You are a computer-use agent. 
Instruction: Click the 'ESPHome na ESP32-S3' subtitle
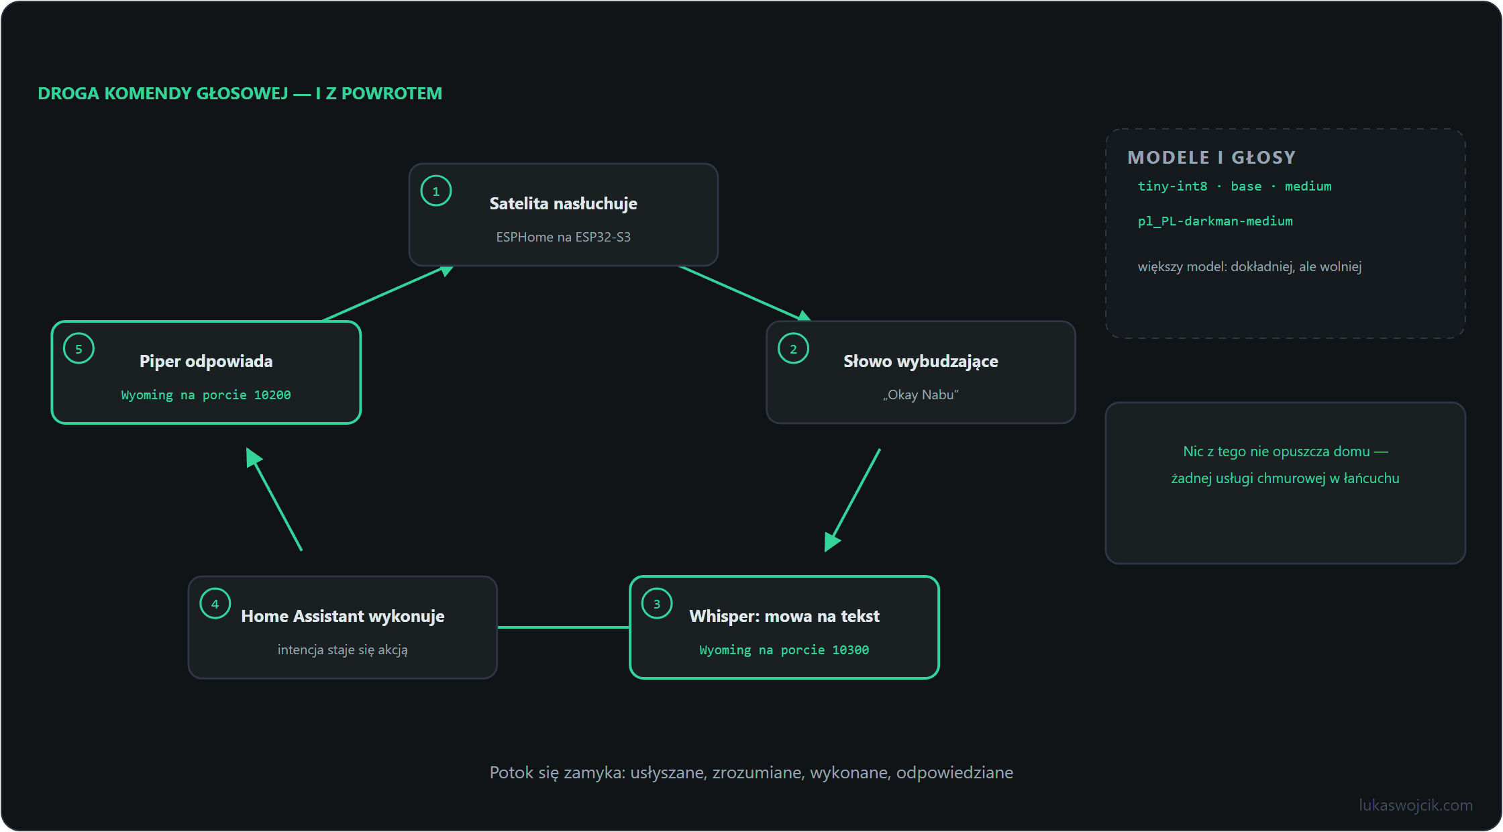click(563, 237)
